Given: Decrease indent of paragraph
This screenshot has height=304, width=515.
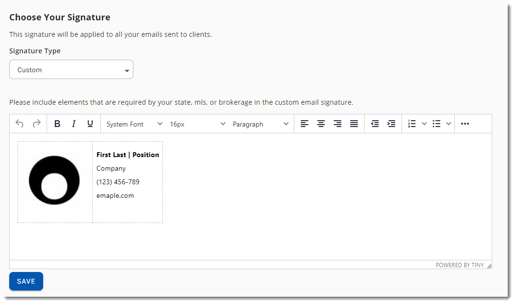Looking at the screenshot, I should 375,124.
